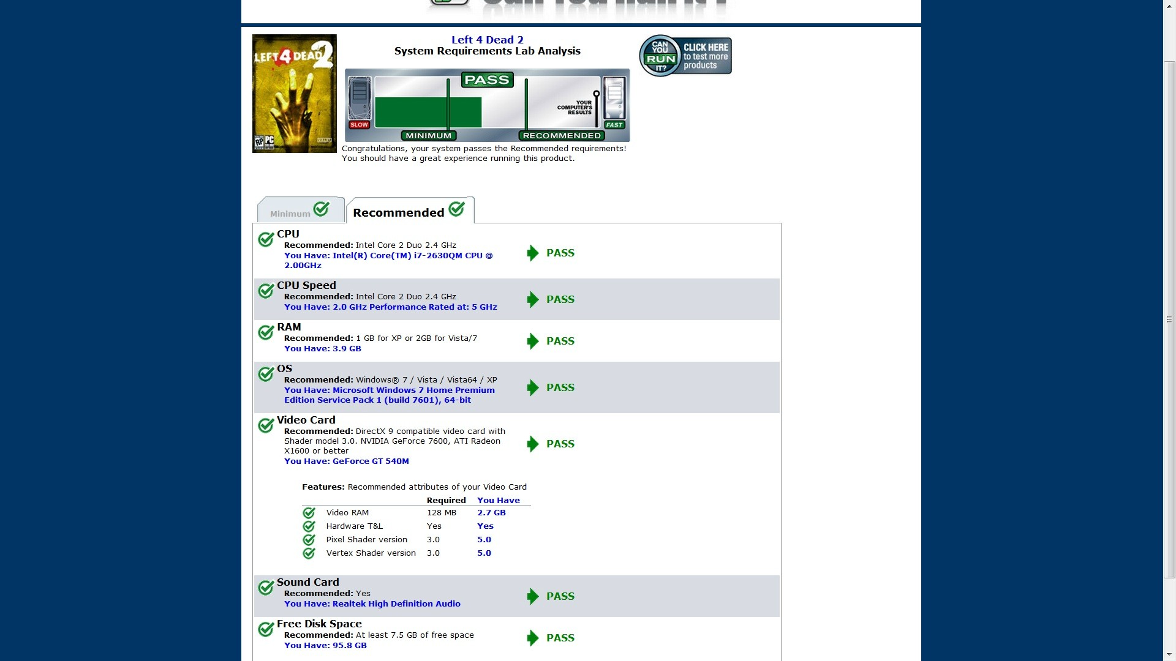The height and width of the screenshot is (661, 1176).
Task: Click the green checkmark icon beside CPU Speed
Action: coord(266,290)
